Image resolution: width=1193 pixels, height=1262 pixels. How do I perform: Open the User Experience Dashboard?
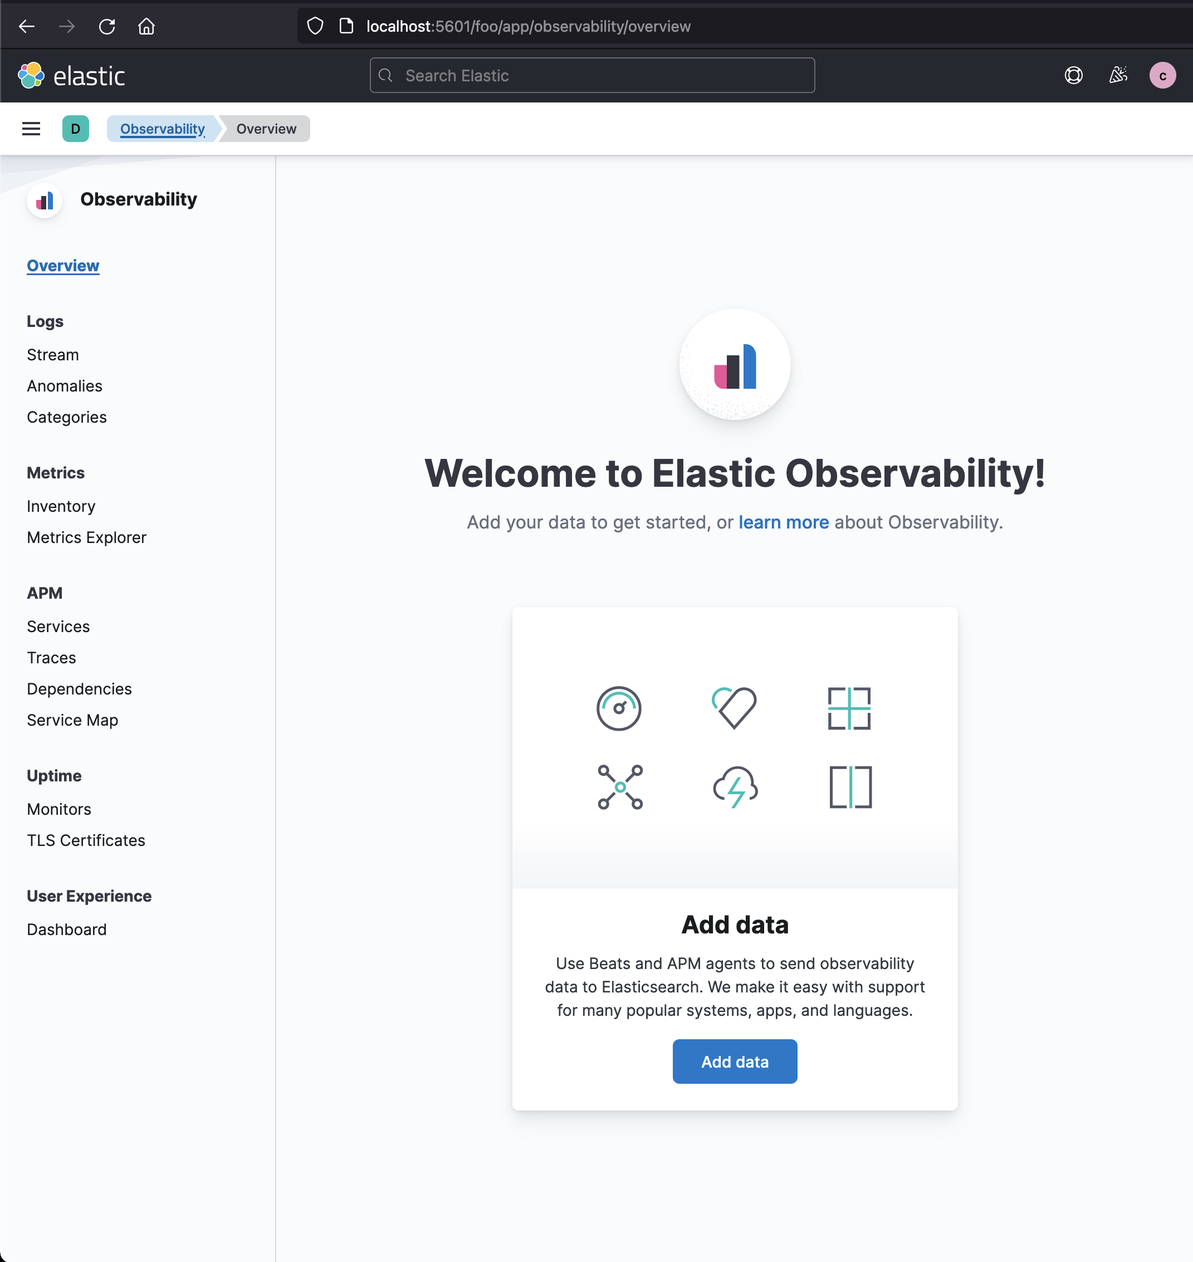[67, 929]
